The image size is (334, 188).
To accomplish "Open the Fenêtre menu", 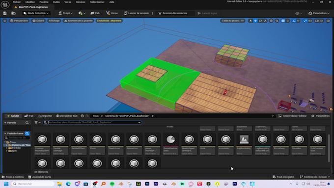I will (x=44, y=2).
